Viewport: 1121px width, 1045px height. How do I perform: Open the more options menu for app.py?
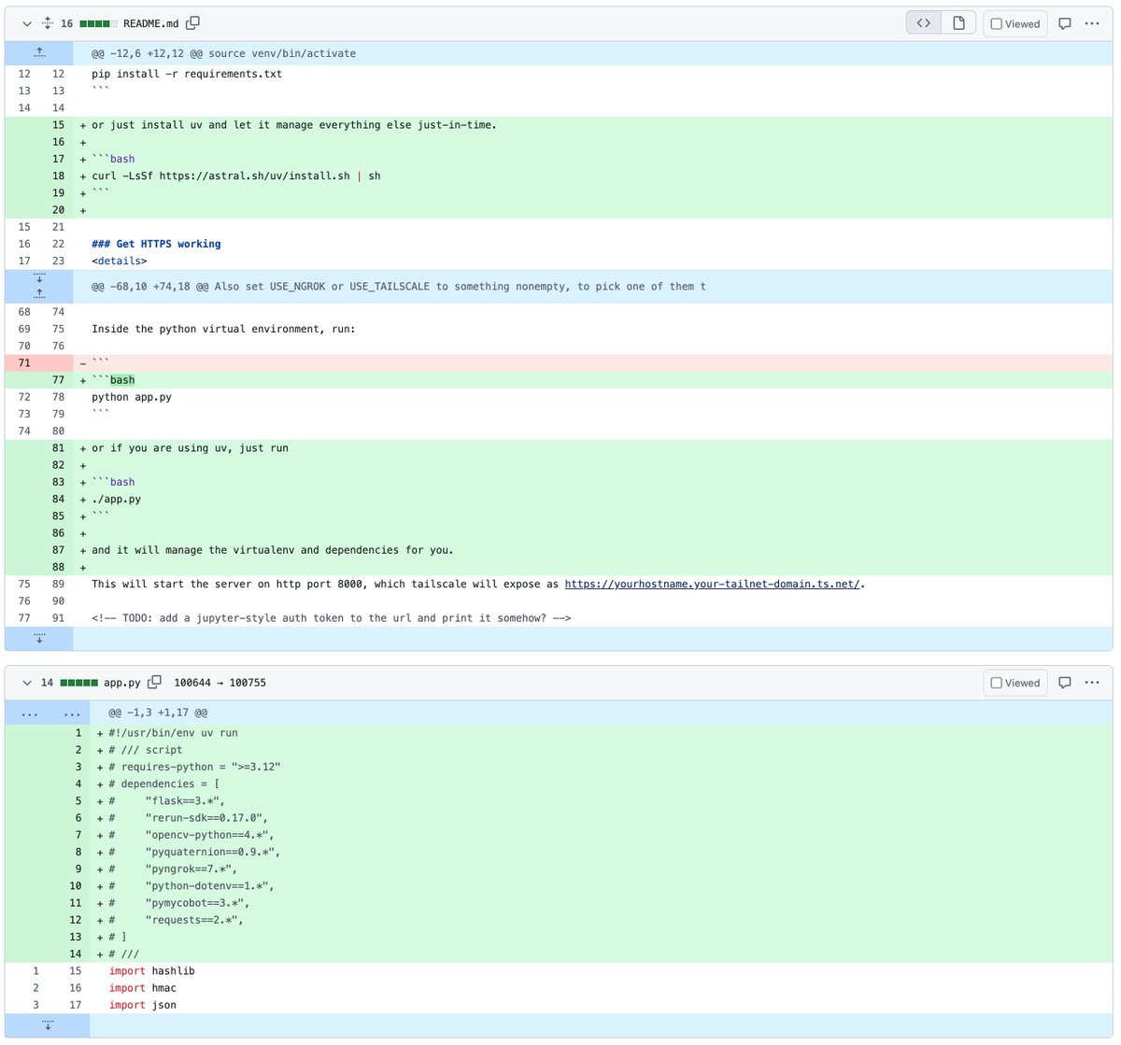[x=1092, y=683]
